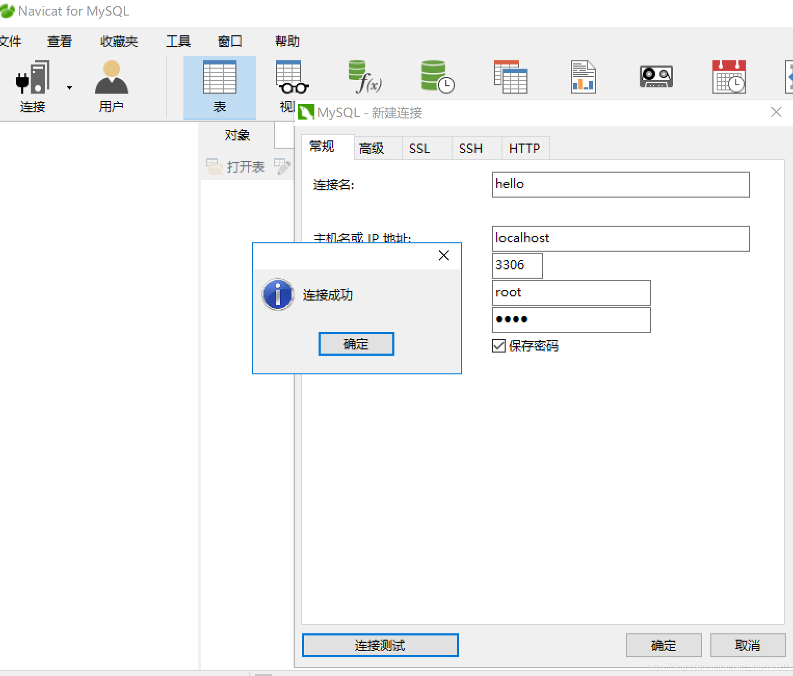Click the host field containing localhost

[x=620, y=239]
